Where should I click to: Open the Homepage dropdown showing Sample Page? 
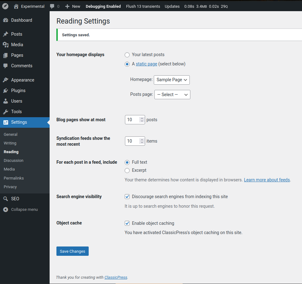pyautogui.click(x=171, y=80)
